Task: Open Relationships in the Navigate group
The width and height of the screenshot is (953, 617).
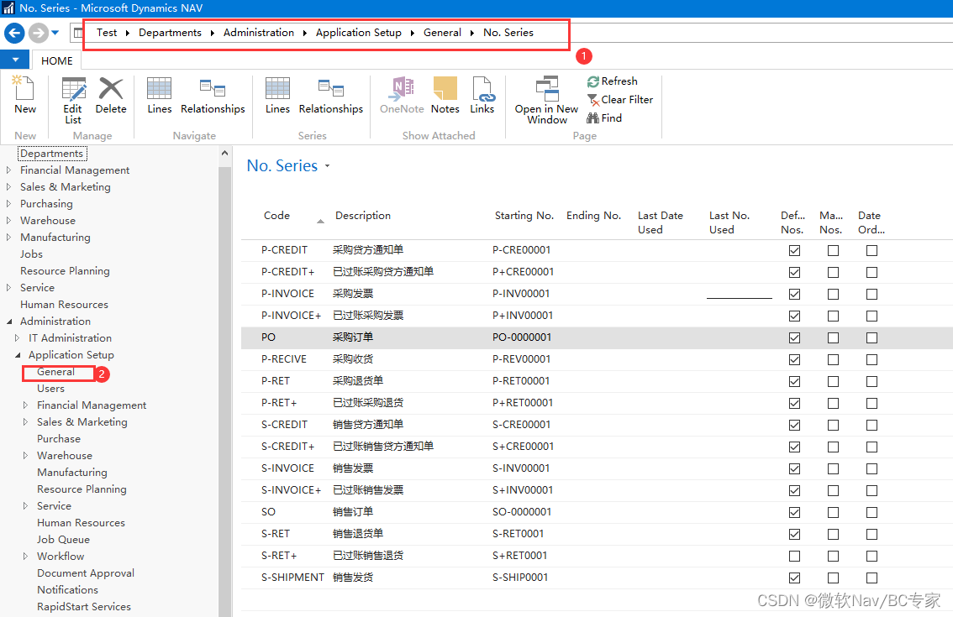Action: (x=213, y=96)
